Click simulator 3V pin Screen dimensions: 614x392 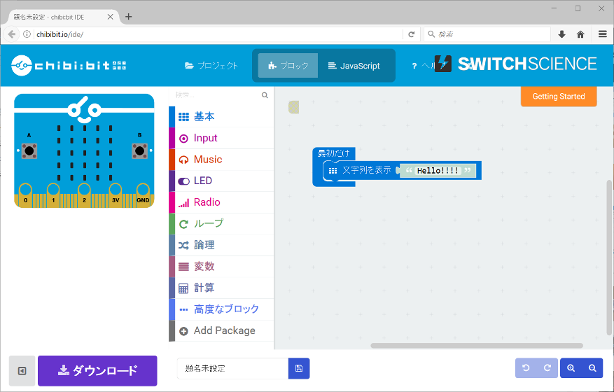[115, 195]
